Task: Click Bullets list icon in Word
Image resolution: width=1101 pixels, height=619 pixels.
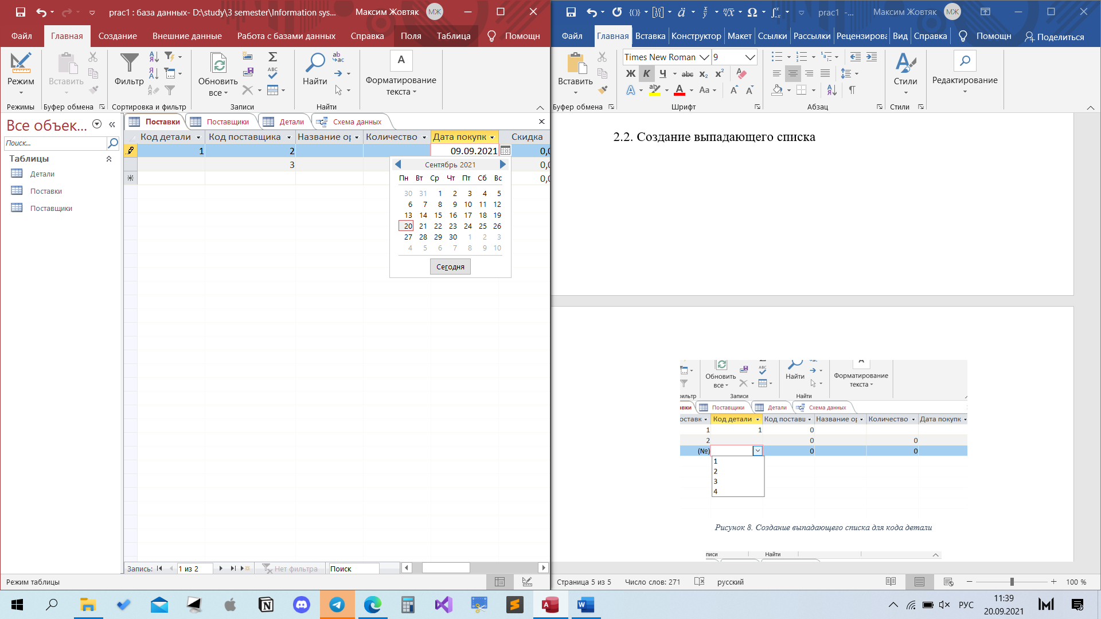Action: tap(777, 57)
